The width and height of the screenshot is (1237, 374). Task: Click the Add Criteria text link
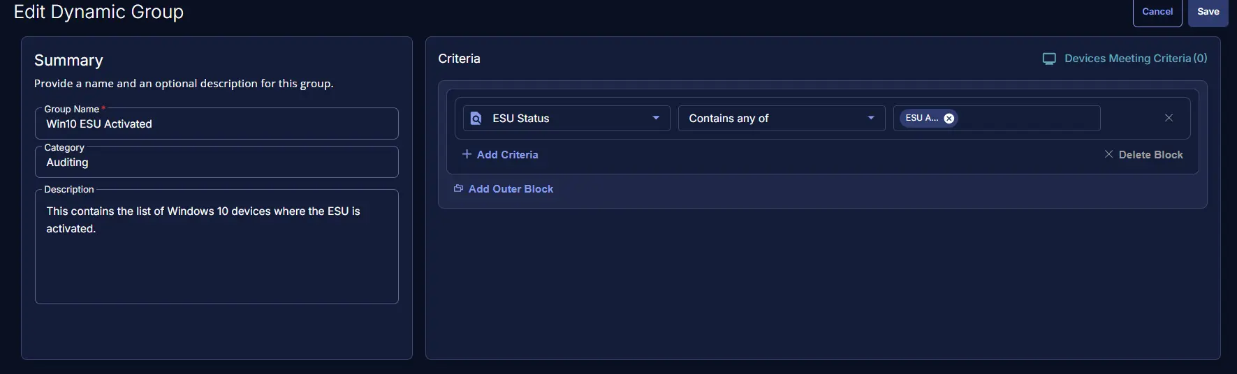click(x=507, y=155)
